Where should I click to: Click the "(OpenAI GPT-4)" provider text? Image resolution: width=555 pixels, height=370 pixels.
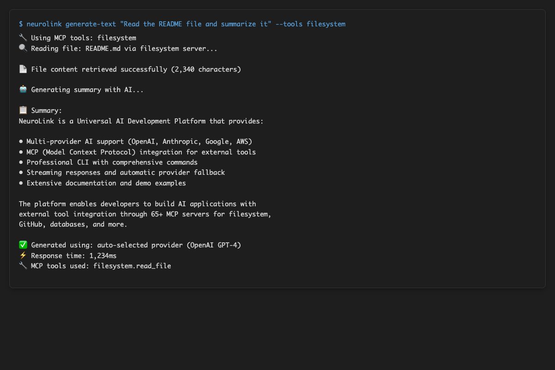coord(214,245)
